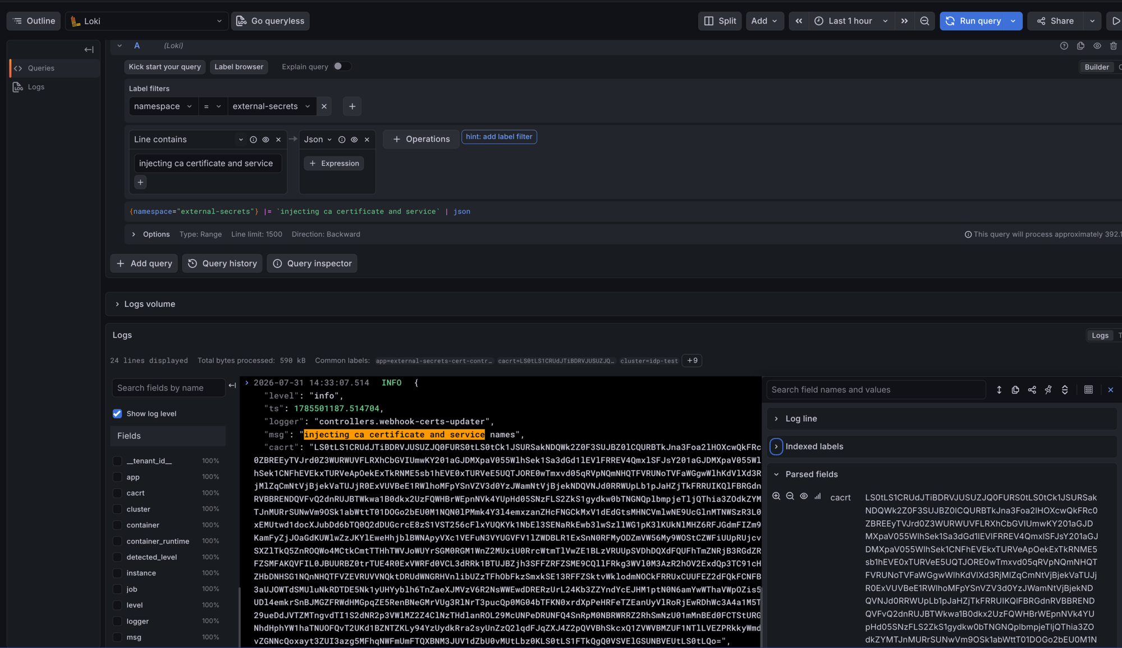Open the external-secrets value dropdown
Viewport: 1122px width, 648px height.
pyautogui.click(x=272, y=106)
